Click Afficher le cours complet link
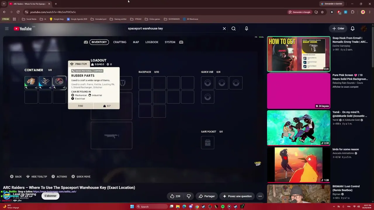The height and width of the screenshot is (210, 374). (x=345, y=87)
